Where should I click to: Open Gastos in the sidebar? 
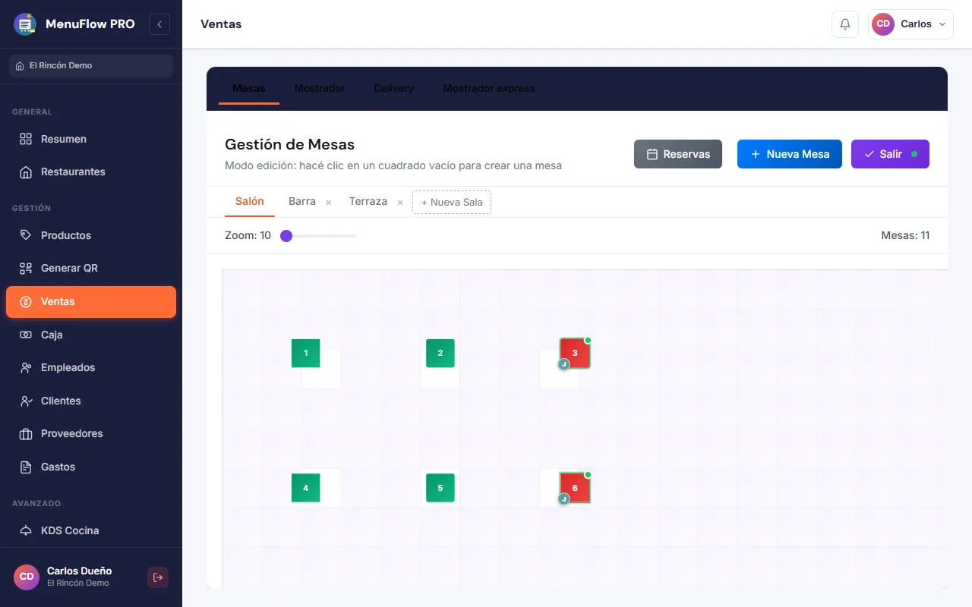91,467
